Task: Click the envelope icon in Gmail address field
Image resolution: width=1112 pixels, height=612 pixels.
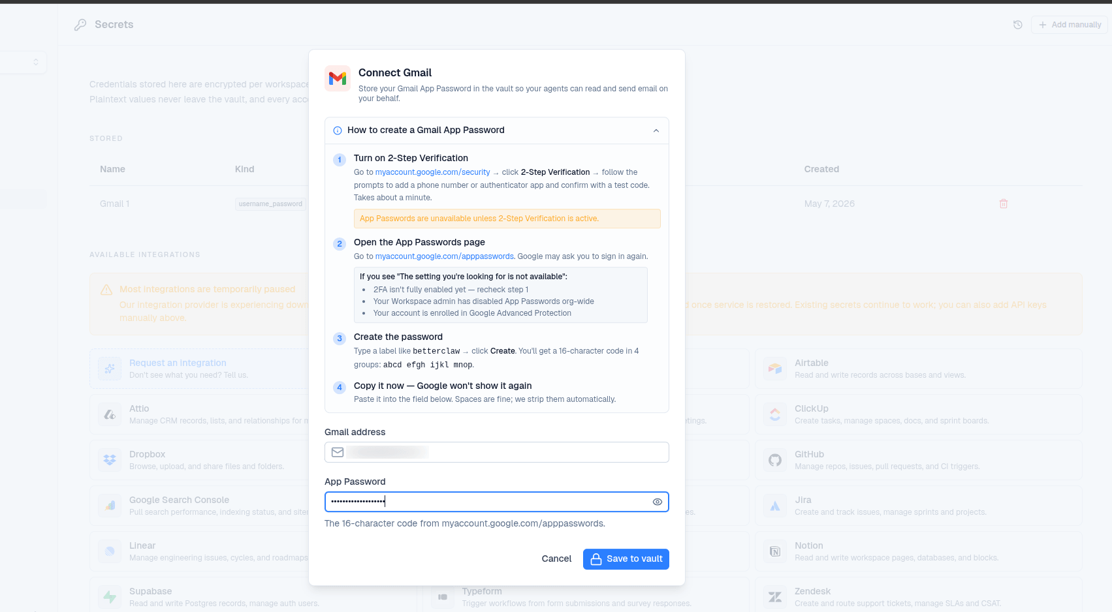Action: [338, 452]
